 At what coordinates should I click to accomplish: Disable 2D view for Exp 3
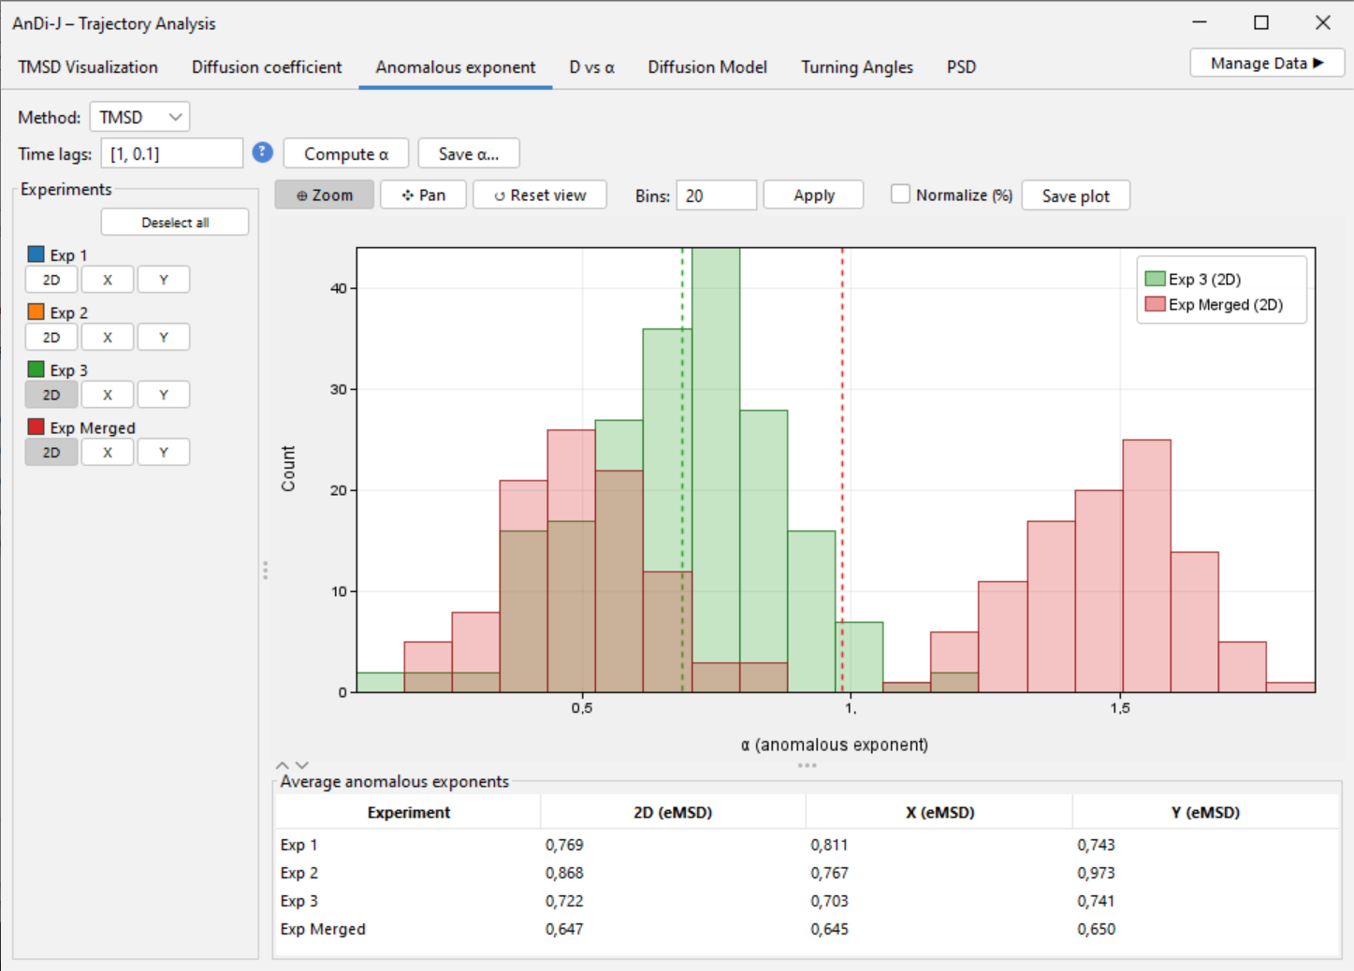pyautogui.click(x=51, y=395)
